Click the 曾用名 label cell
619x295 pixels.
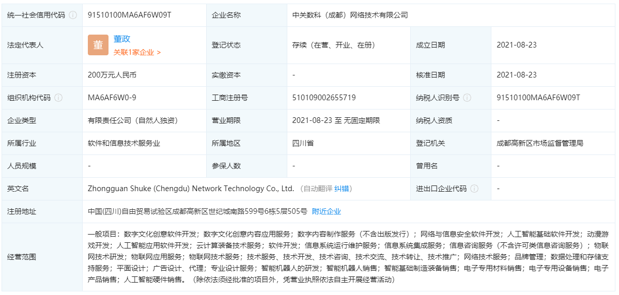pos(451,166)
